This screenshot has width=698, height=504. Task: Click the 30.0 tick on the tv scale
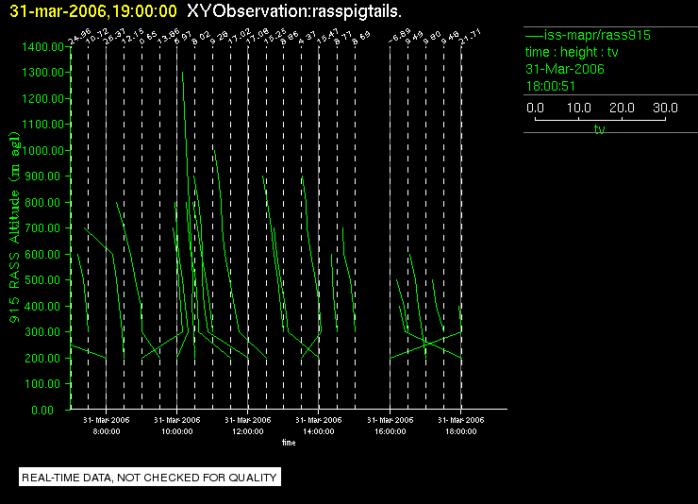[x=665, y=108]
